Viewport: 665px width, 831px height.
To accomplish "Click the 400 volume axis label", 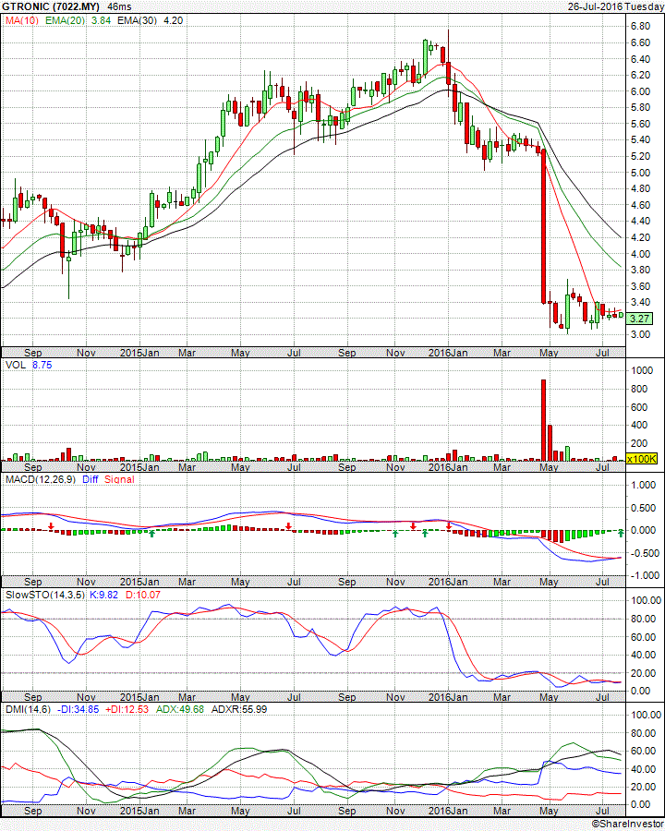I will (639, 425).
